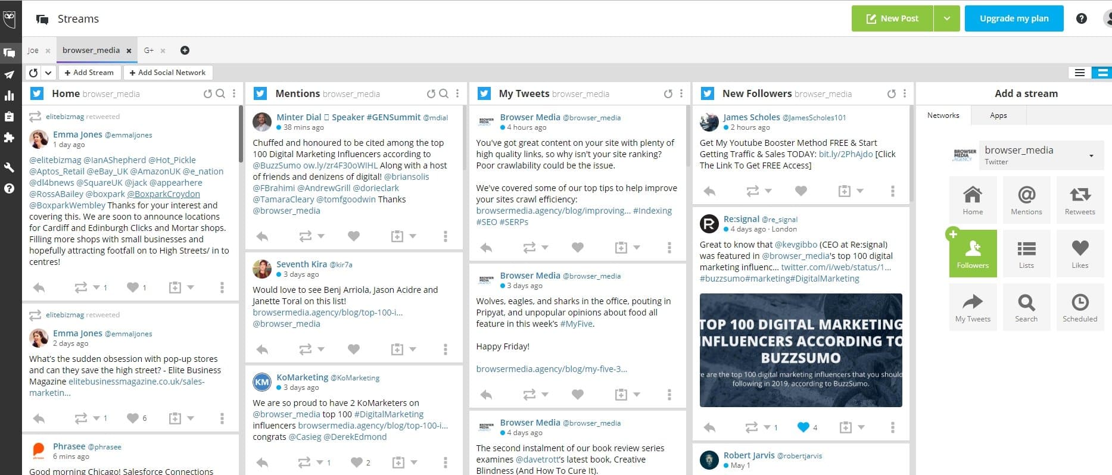Viewport: 1112px width, 475px height.
Task: Click the Add Stream button
Action: coord(89,73)
